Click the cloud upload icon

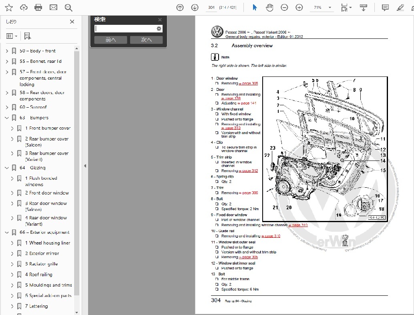tap(24, 8)
